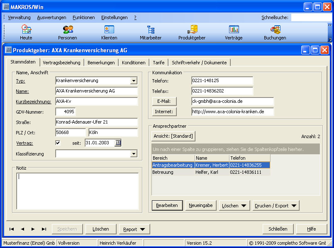Switch to the Schriftverkehr / Dokumente tab
This screenshot has width=334, height=248.
click(x=200, y=63)
